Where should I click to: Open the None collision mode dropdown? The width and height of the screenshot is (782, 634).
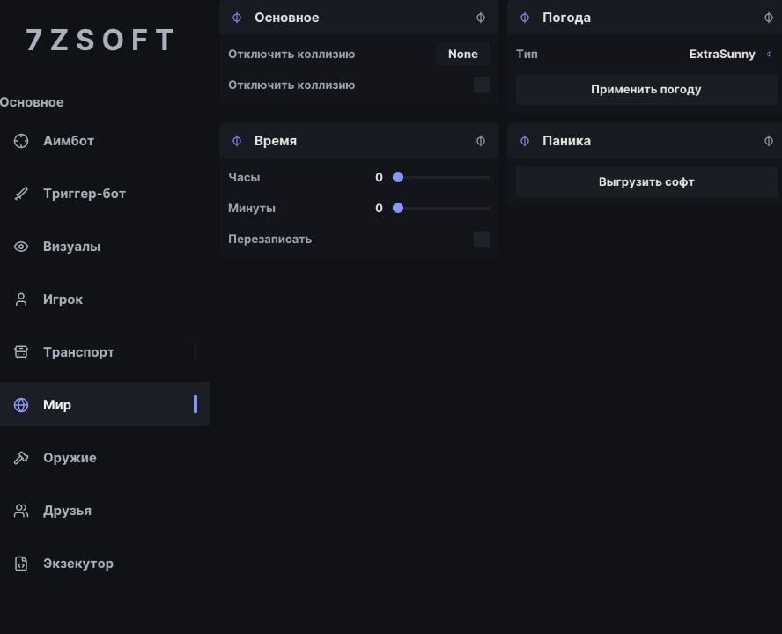[462, 54]
